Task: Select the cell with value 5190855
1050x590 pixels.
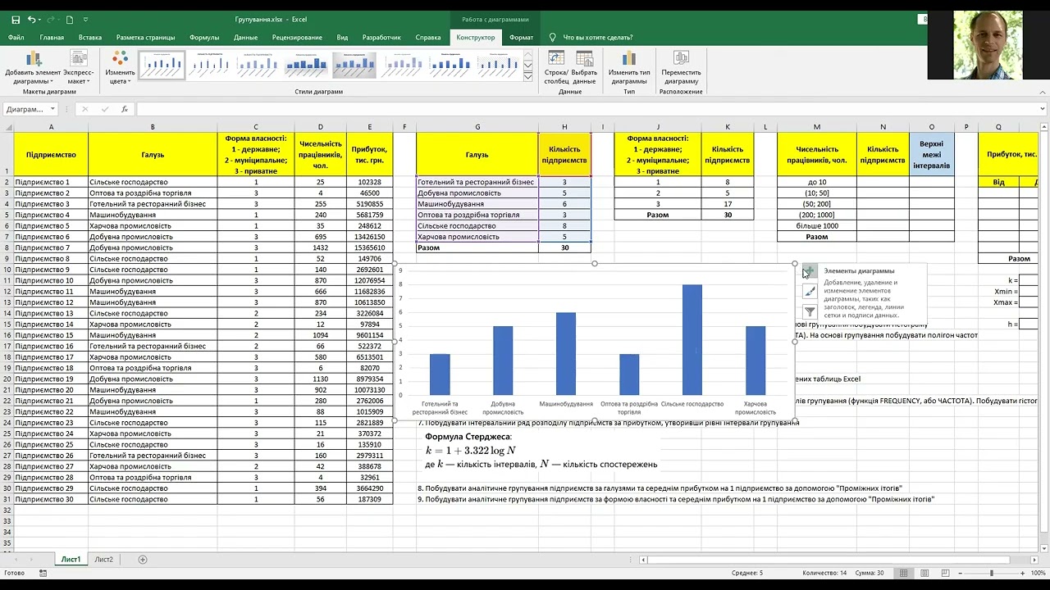Action: (370, 204)
